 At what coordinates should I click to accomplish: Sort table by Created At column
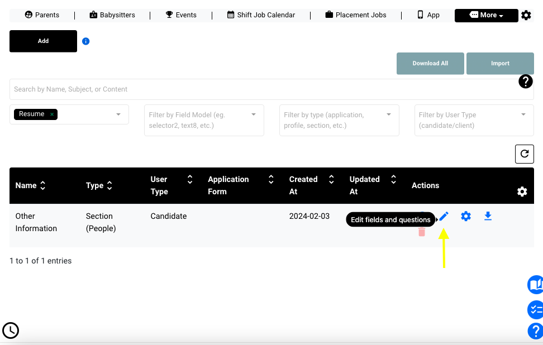[x=331, y=180]
